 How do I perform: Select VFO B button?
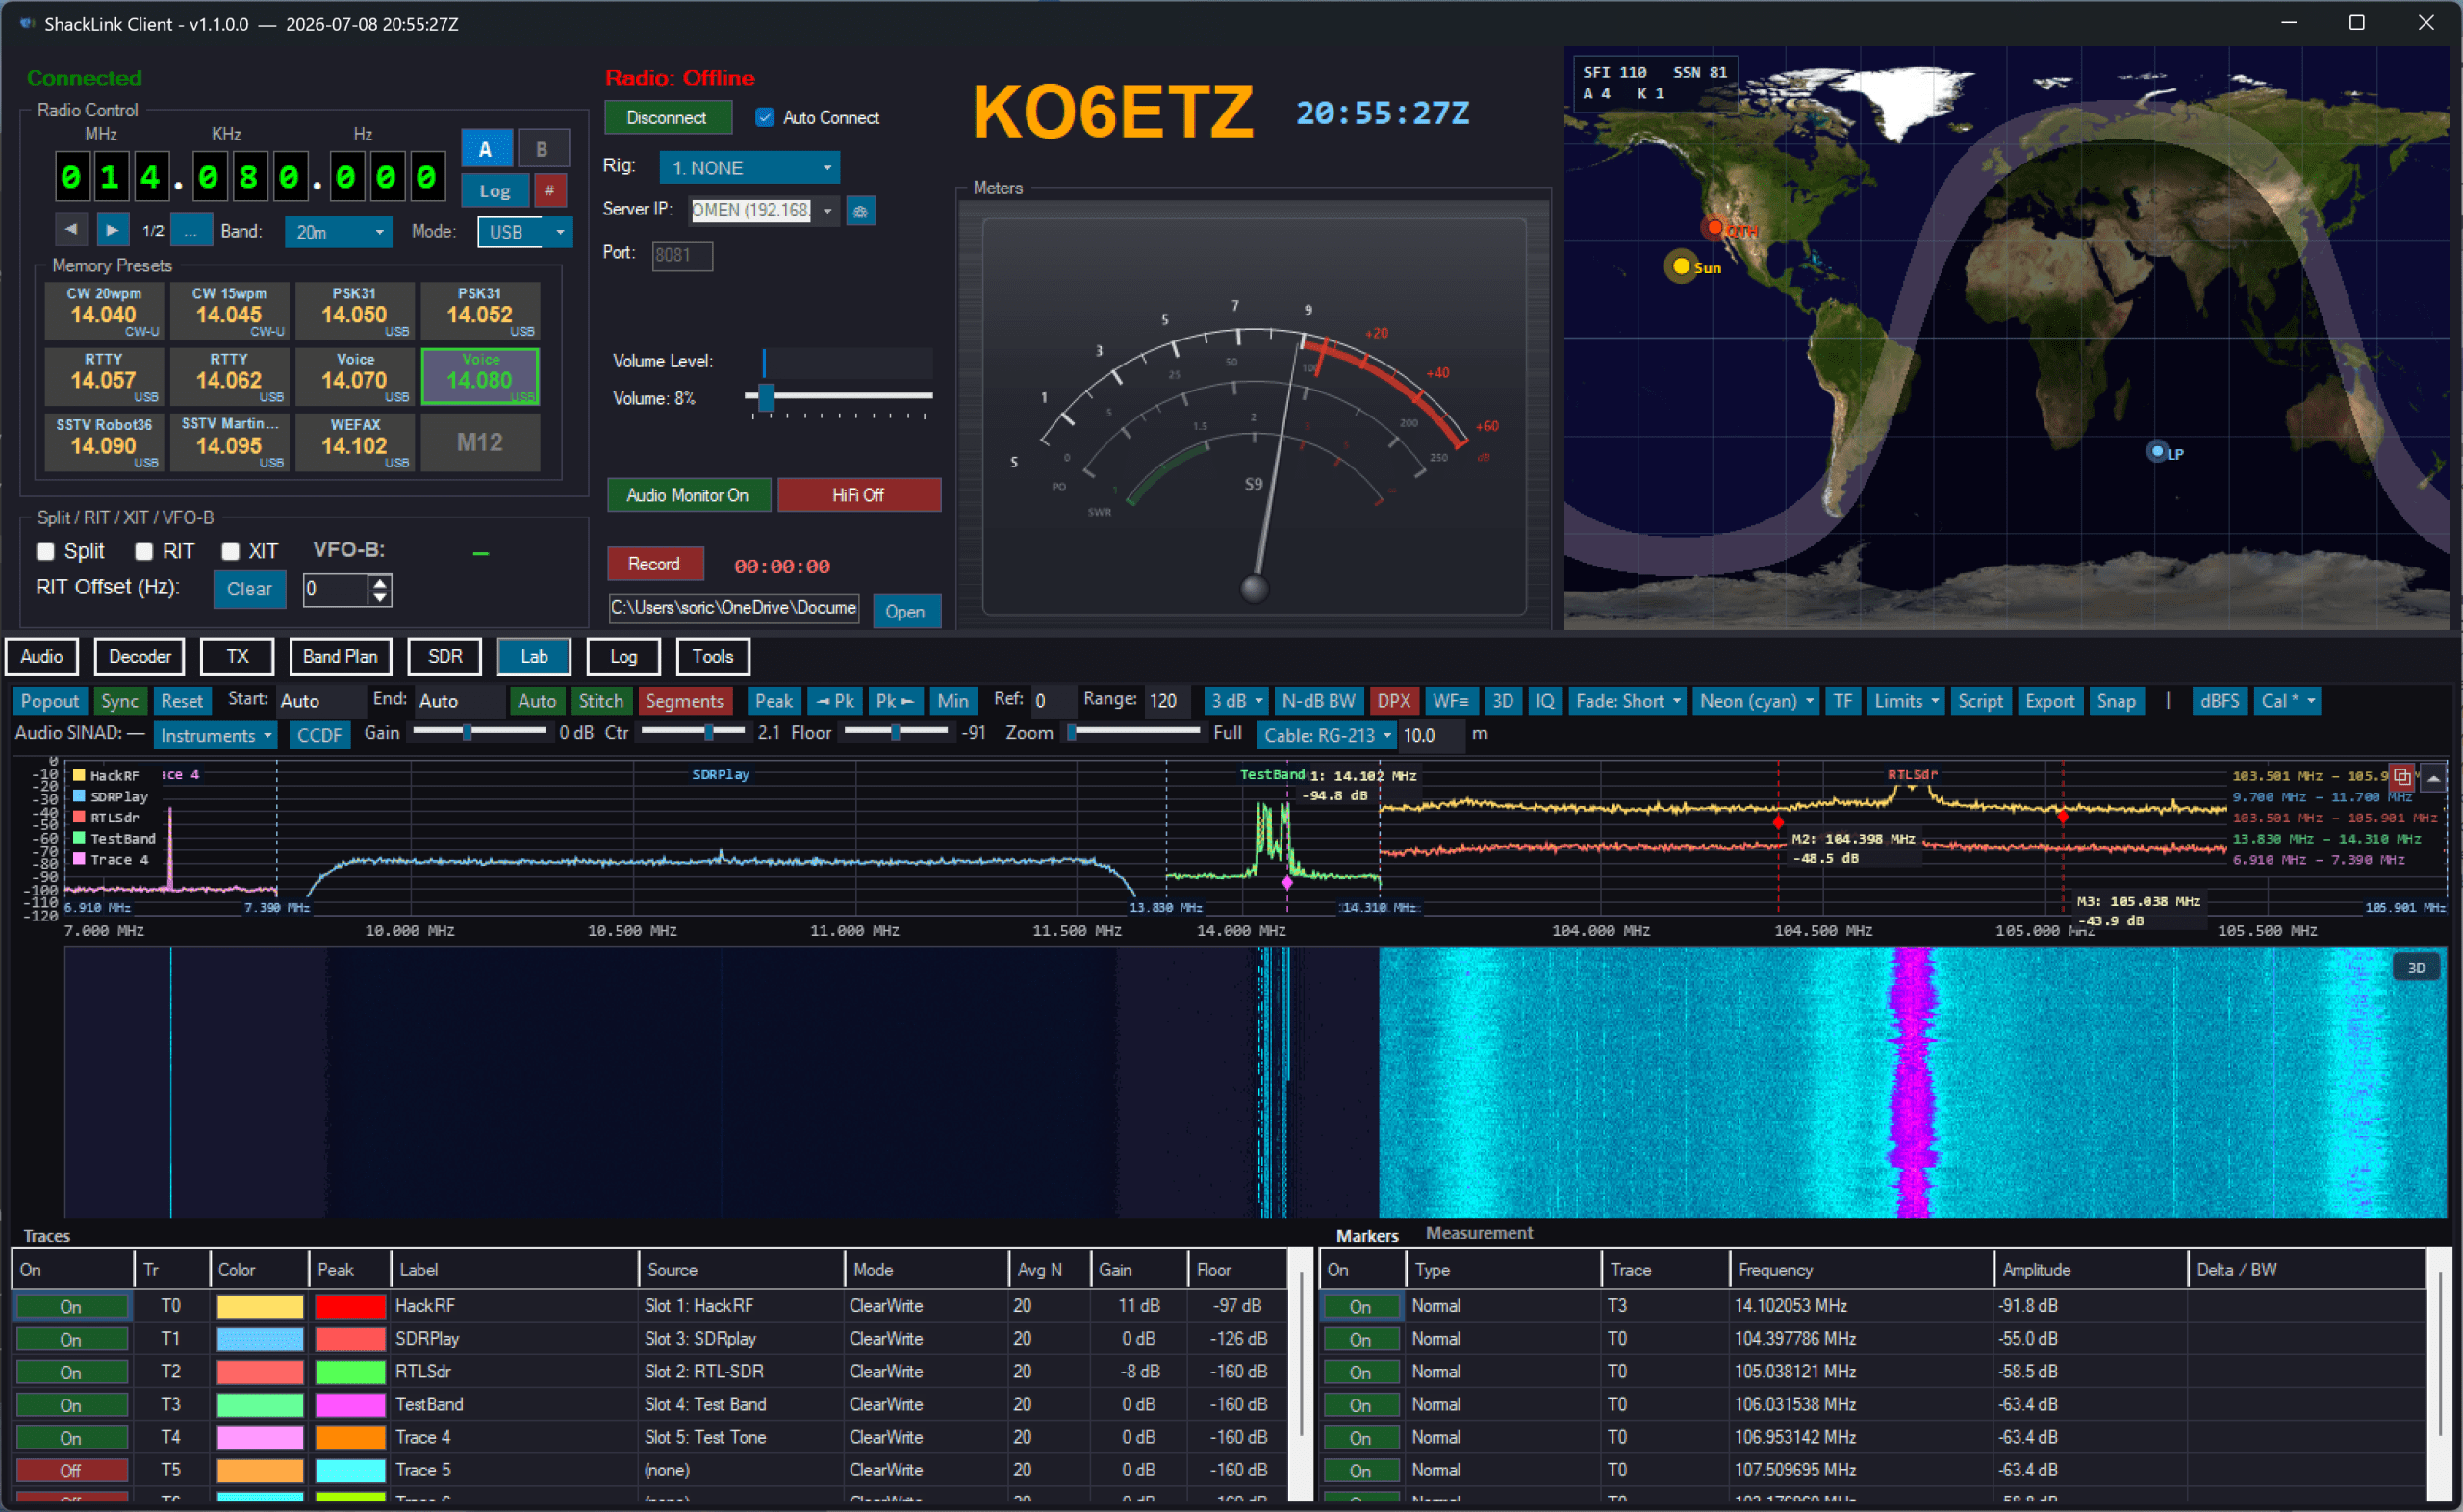542,149
